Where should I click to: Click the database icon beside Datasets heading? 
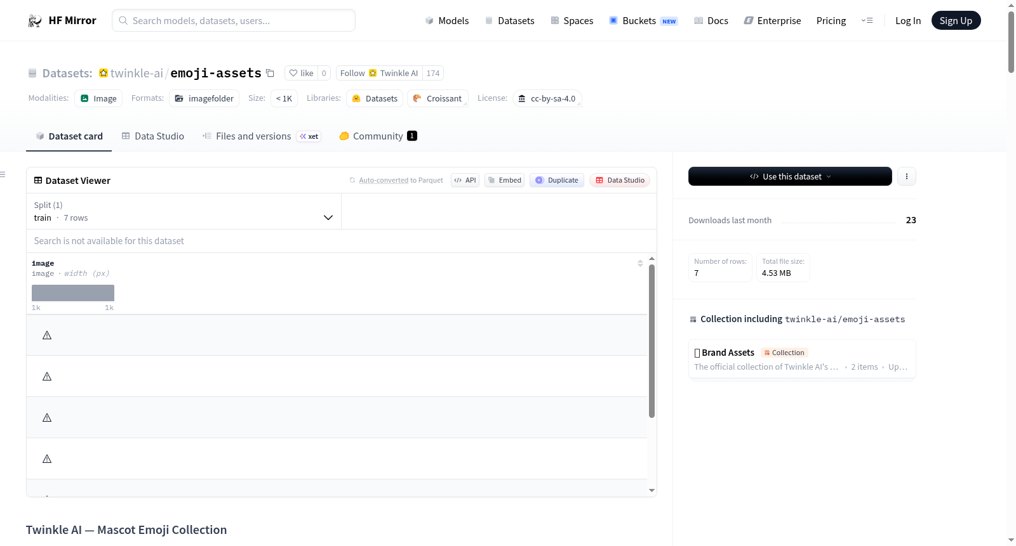[x=32, y=73]
